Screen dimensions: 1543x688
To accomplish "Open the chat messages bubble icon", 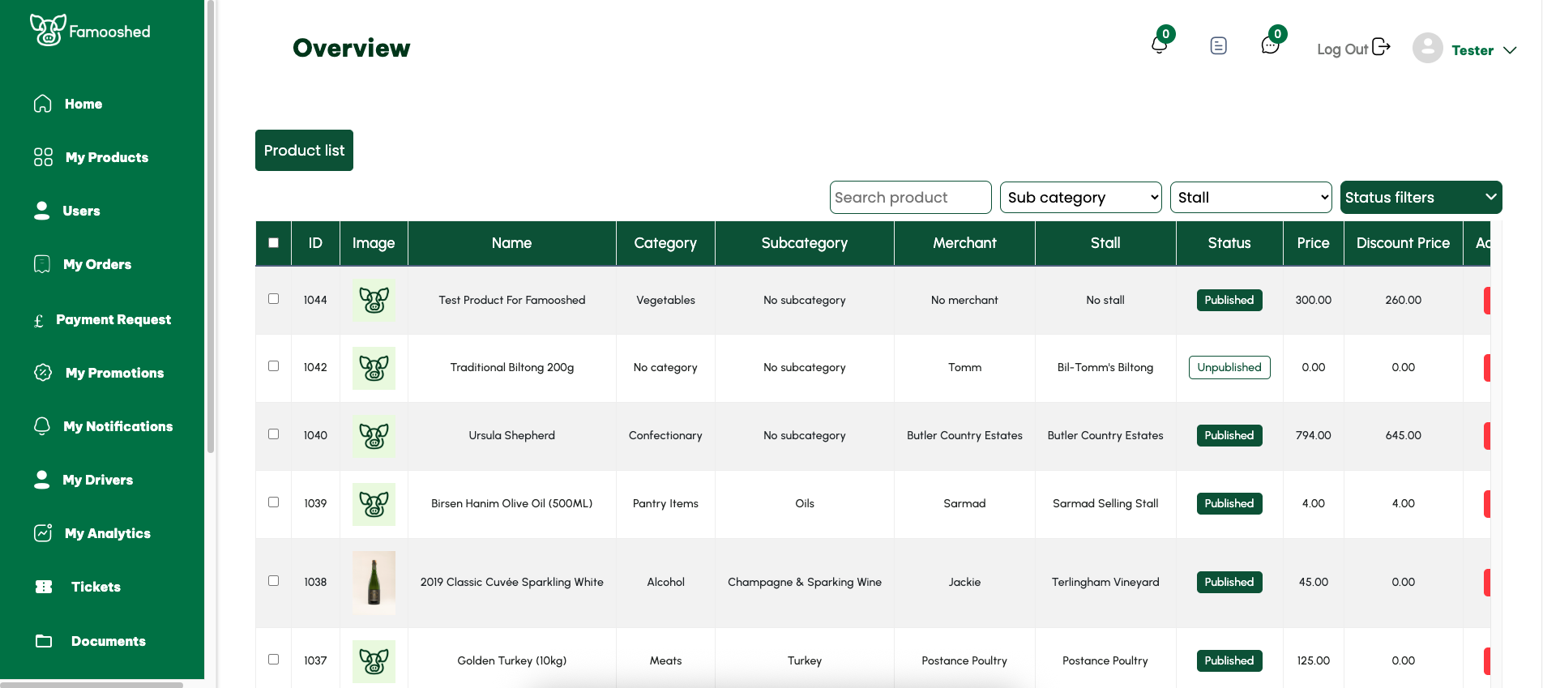I will [1270, 45].
